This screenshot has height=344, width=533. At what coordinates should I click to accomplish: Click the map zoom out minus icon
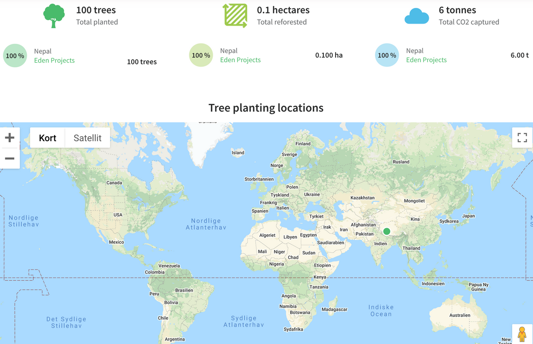point(10,158)
